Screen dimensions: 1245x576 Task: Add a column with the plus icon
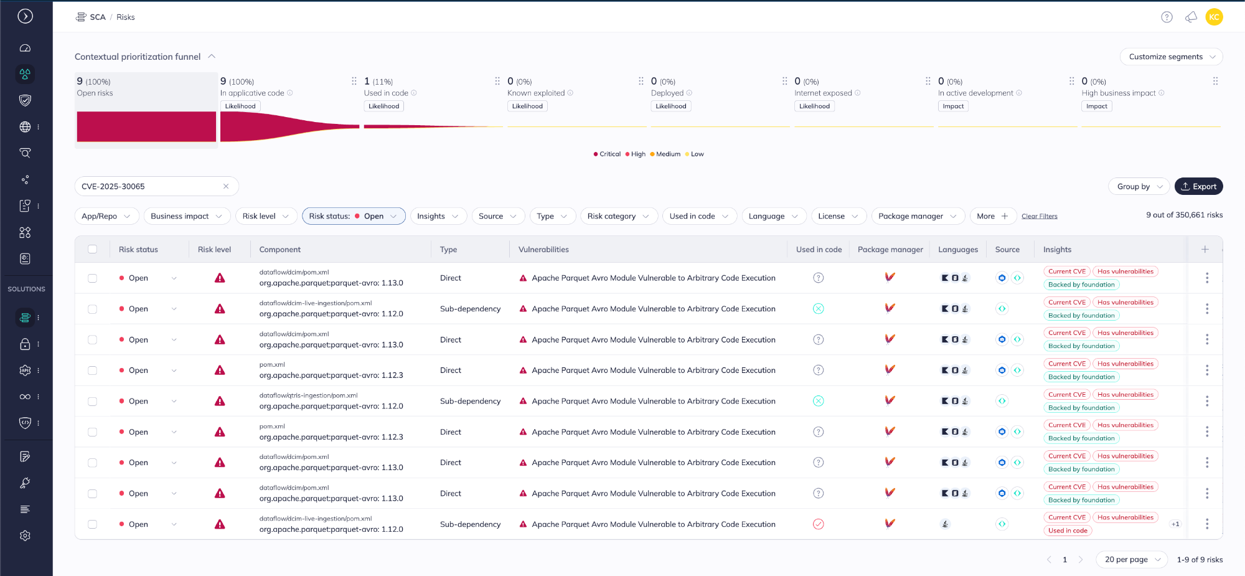tap(1205, 249)
